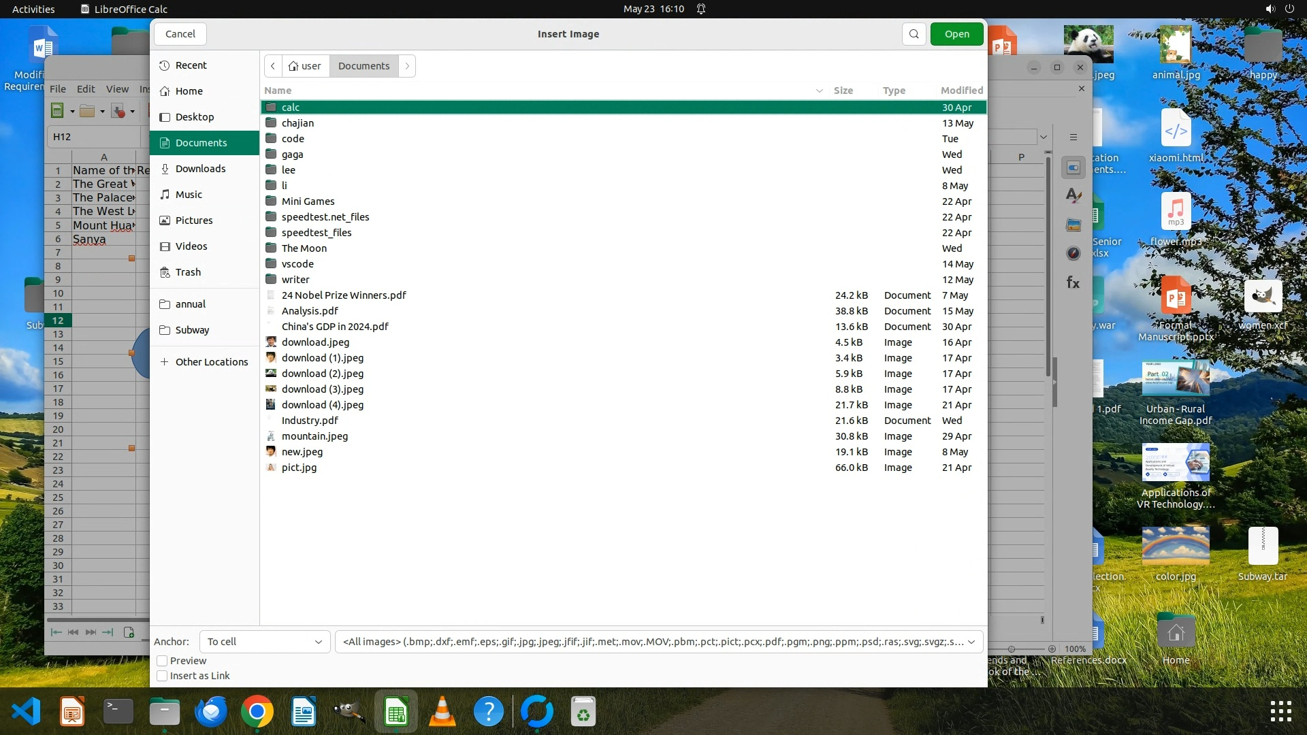Viewport: 1307px width, 735px height.
Task: Enable the Preview checkbox
Action: [162, 661]
